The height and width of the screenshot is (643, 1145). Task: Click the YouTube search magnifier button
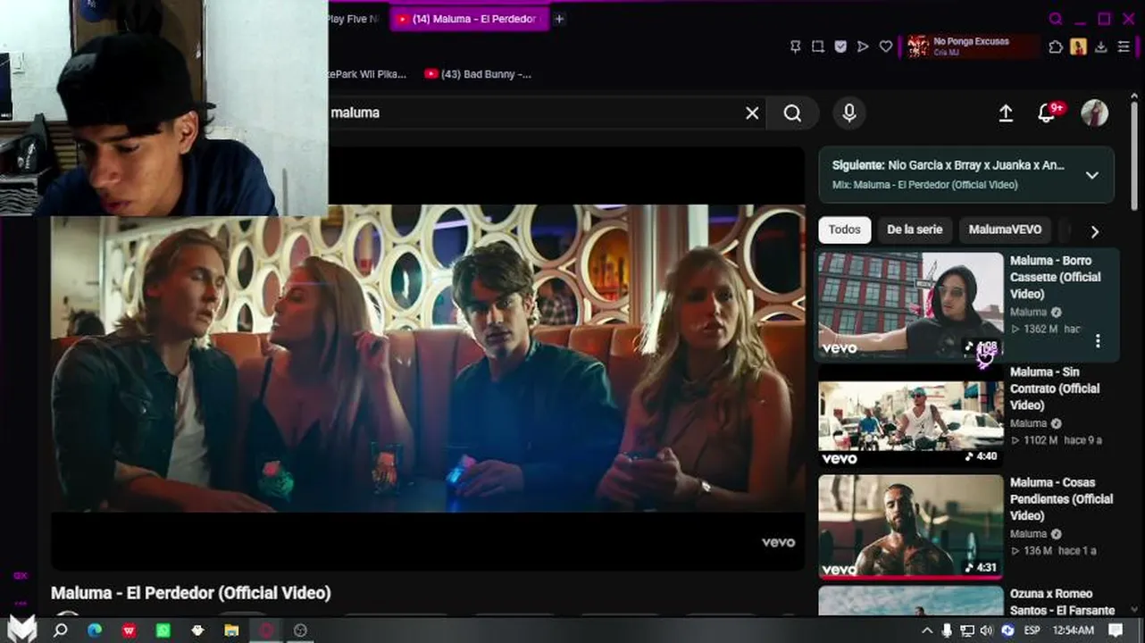pos(792,113)
